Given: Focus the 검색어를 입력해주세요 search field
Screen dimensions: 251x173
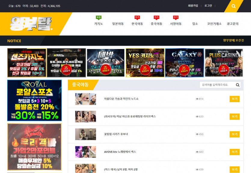Looking at the screenshot, I should tap(216, 85).
